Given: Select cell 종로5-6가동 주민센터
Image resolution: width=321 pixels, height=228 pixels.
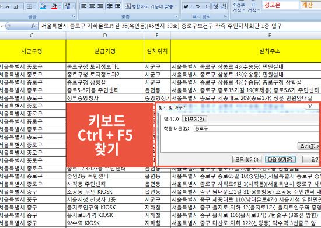Looking at the screenshot, I should 105,90.
